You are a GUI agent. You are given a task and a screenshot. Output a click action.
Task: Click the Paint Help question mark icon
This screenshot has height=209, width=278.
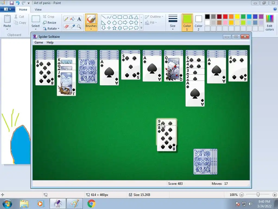click(x=275, y=9)
